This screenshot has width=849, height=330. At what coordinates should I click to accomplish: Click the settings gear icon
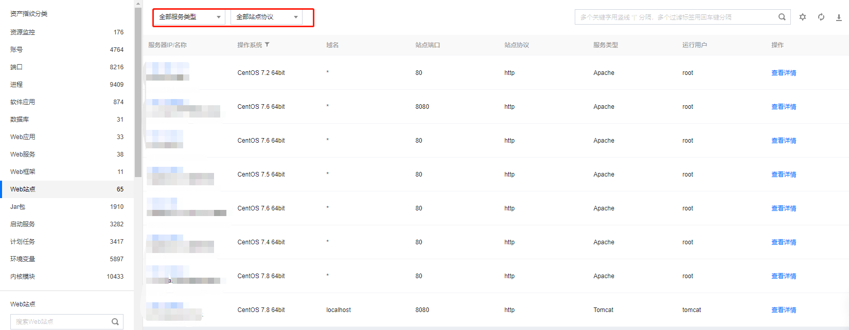coord(802,17)
